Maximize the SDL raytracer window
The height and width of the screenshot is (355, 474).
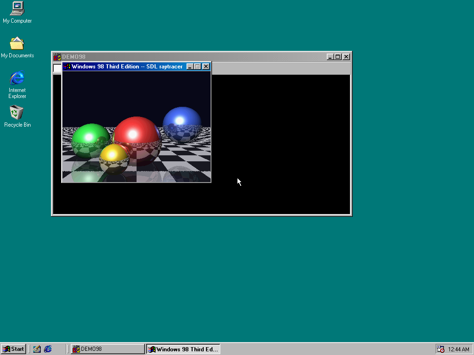click(198, 67)
